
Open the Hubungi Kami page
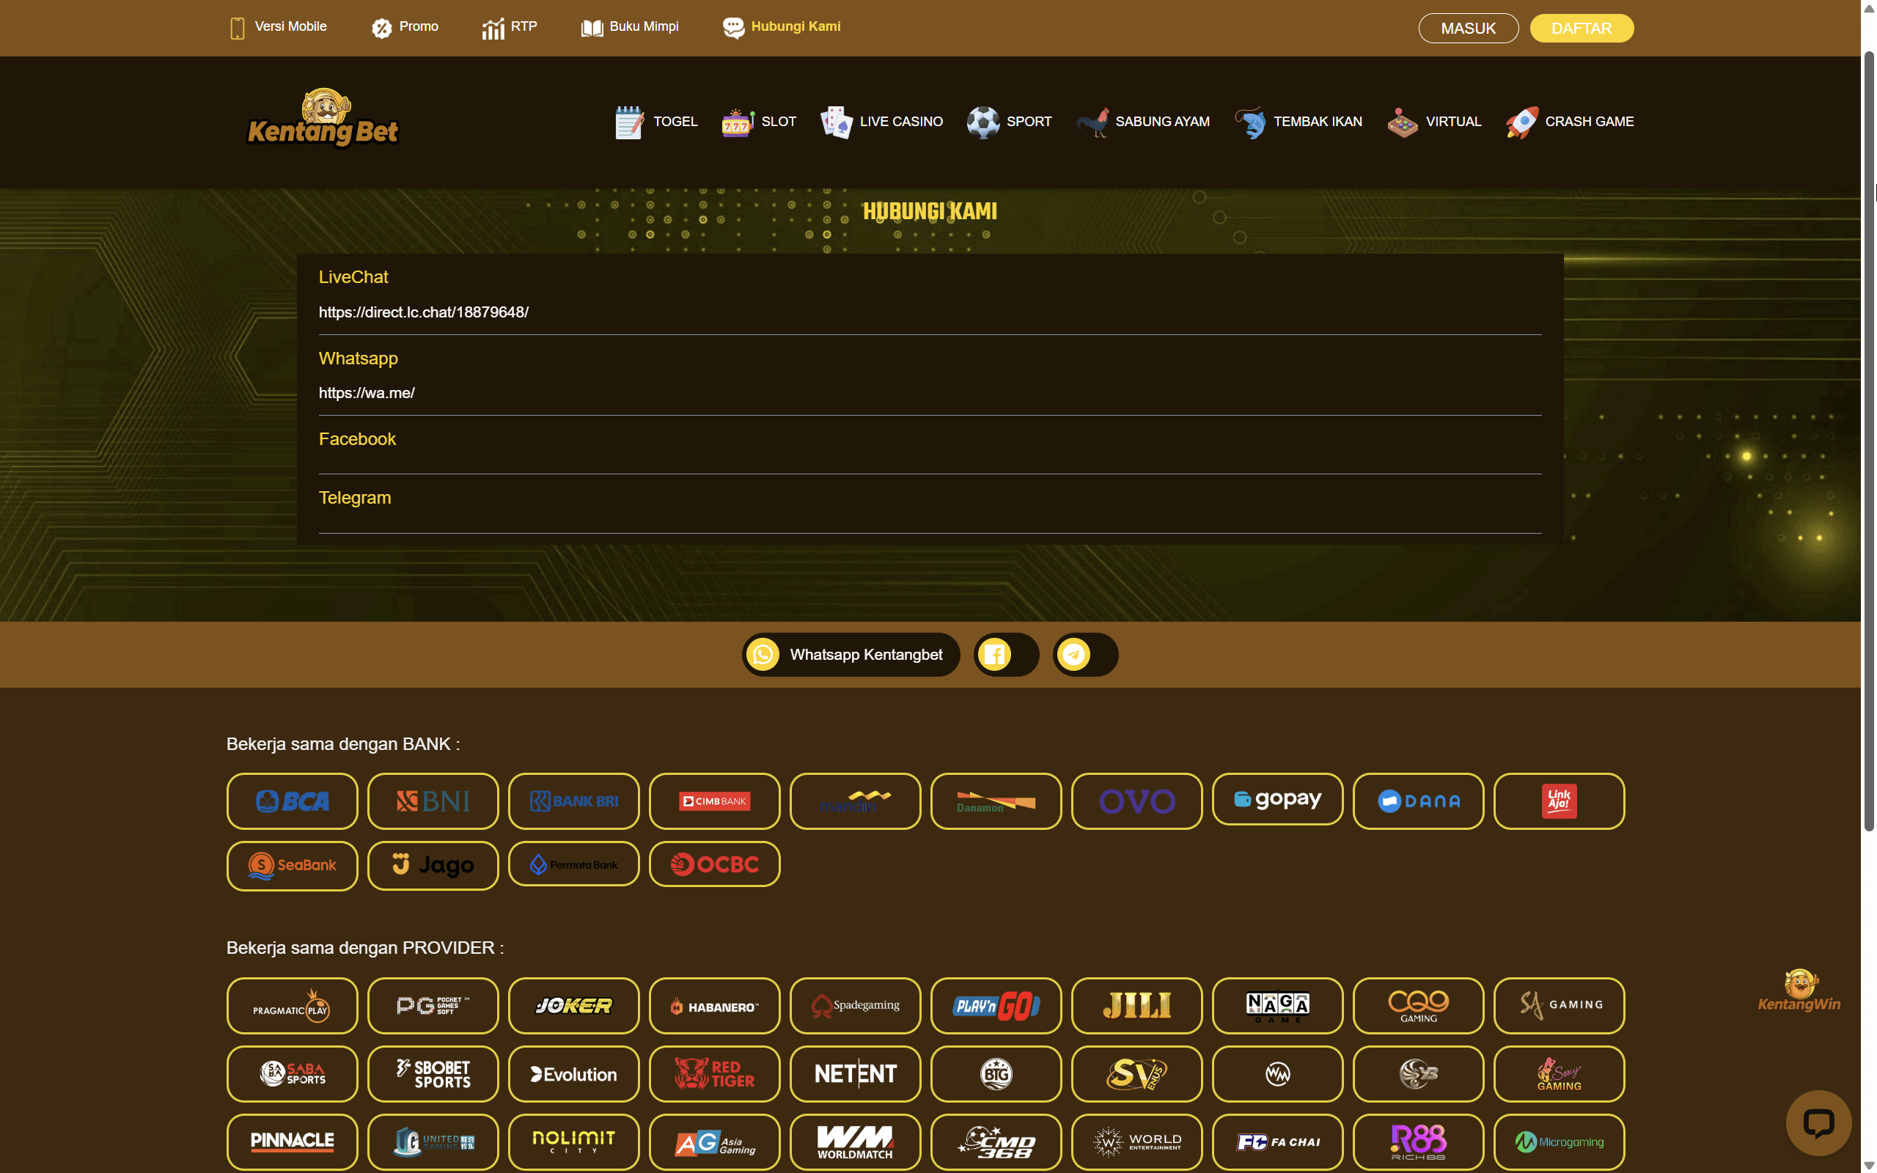(x=782, y=27)
